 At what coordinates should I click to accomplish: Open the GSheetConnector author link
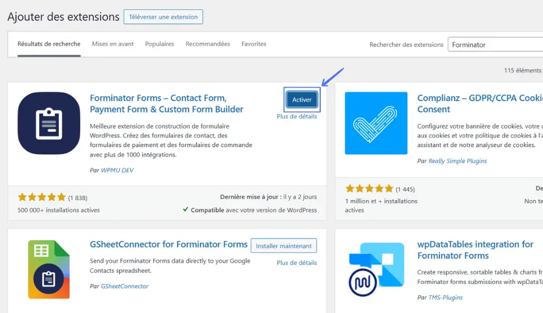(124, 286)
